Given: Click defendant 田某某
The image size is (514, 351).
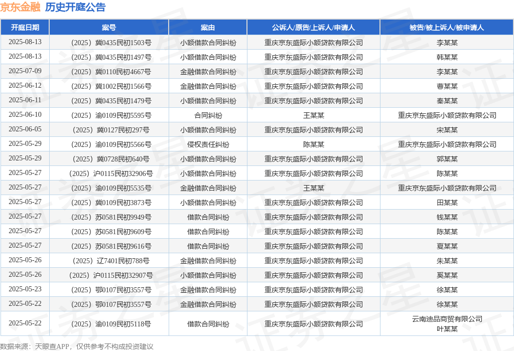Looking at the screenshot, I should pyautogui.click(x=447, y=203).
